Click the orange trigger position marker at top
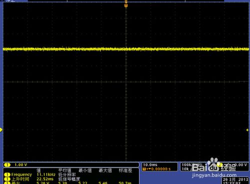250x184 pixels. coord(126,5)
